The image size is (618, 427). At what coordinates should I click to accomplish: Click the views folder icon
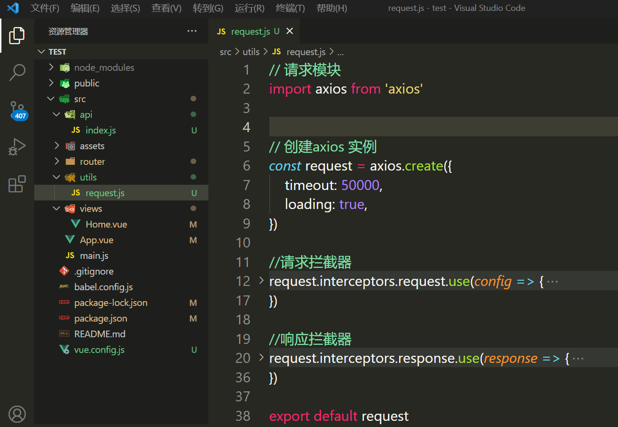(70, 209)
